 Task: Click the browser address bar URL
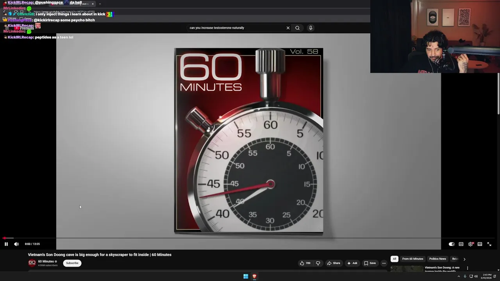(x=64, y=12)
